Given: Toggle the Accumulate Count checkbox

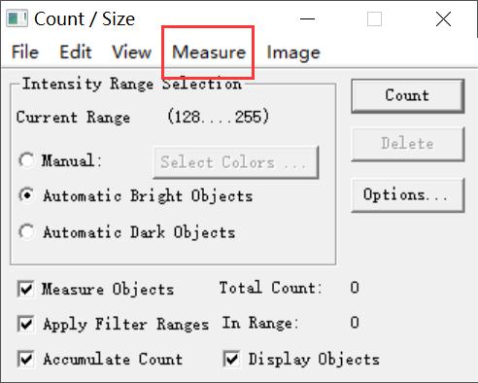Looking at the screenshot, I should [x=26, y=359].
